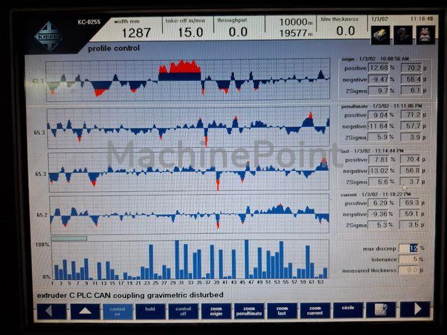The height and width of the screenshot is (335, 447).
Task: Click the up arrow navigation button
Action: click(x=85, y=311)
